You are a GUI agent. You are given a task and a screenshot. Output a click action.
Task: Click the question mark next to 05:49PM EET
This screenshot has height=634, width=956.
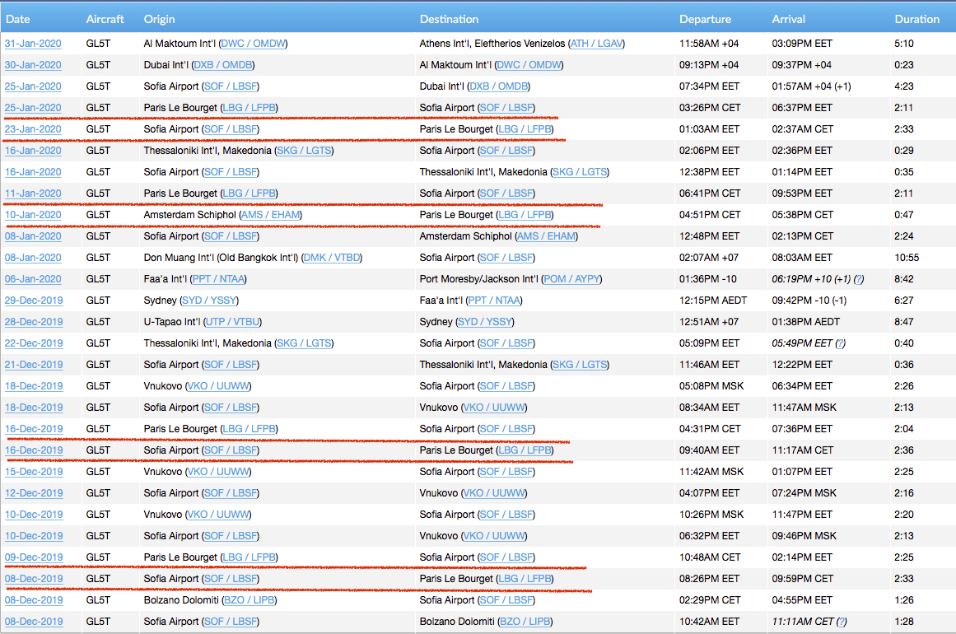840,343
